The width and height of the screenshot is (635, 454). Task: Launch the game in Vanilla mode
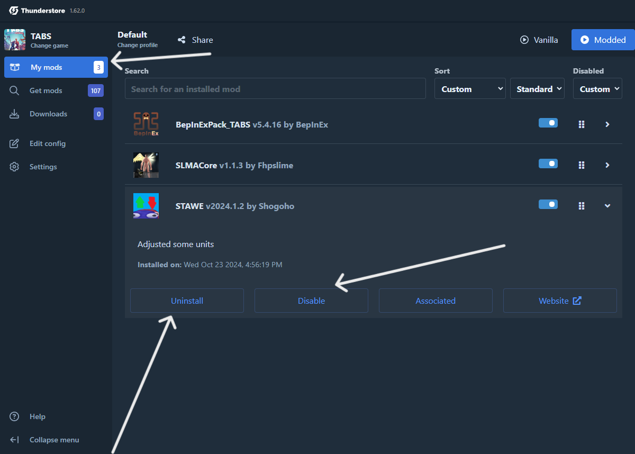coord(539,40)
